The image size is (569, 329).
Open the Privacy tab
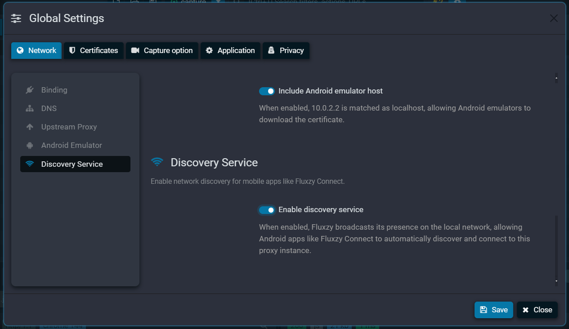tap(286, 50)
